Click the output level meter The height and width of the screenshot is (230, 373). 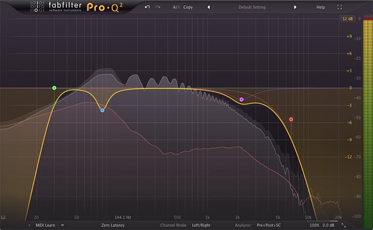[x=368, y=124]
